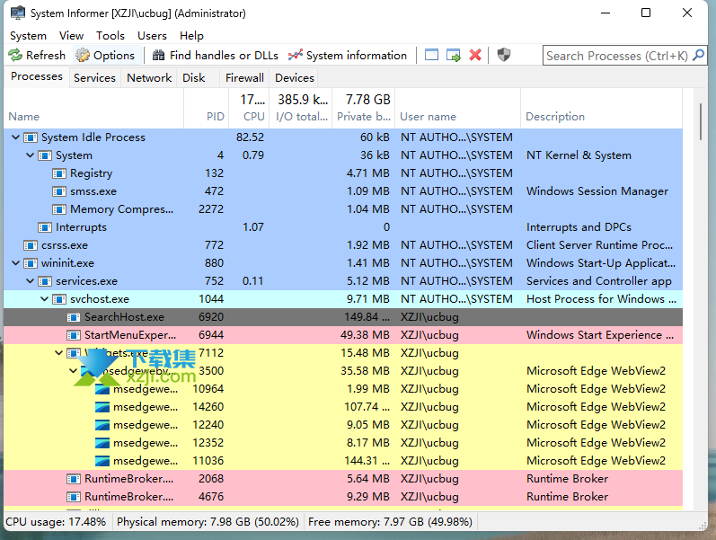This screenshot has height=540, width=716.
Task: Click the RuntimeBroker icon with PID 2068
Action: click(74, 479)
